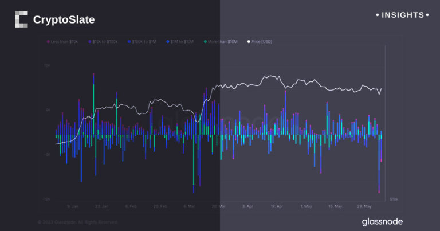Click the '29. May' x-axis date label

click(x=364, y=206)
